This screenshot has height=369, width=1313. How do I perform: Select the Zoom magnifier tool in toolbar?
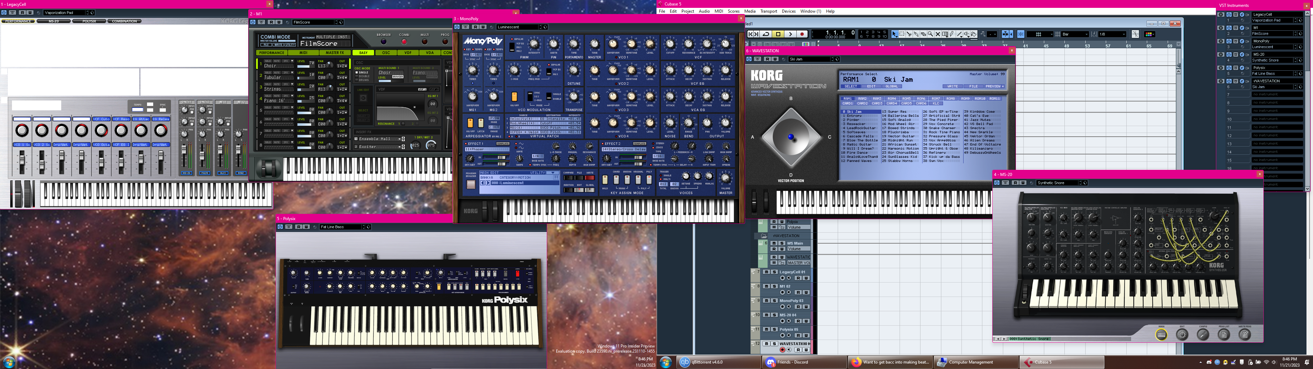coord(931,34)
